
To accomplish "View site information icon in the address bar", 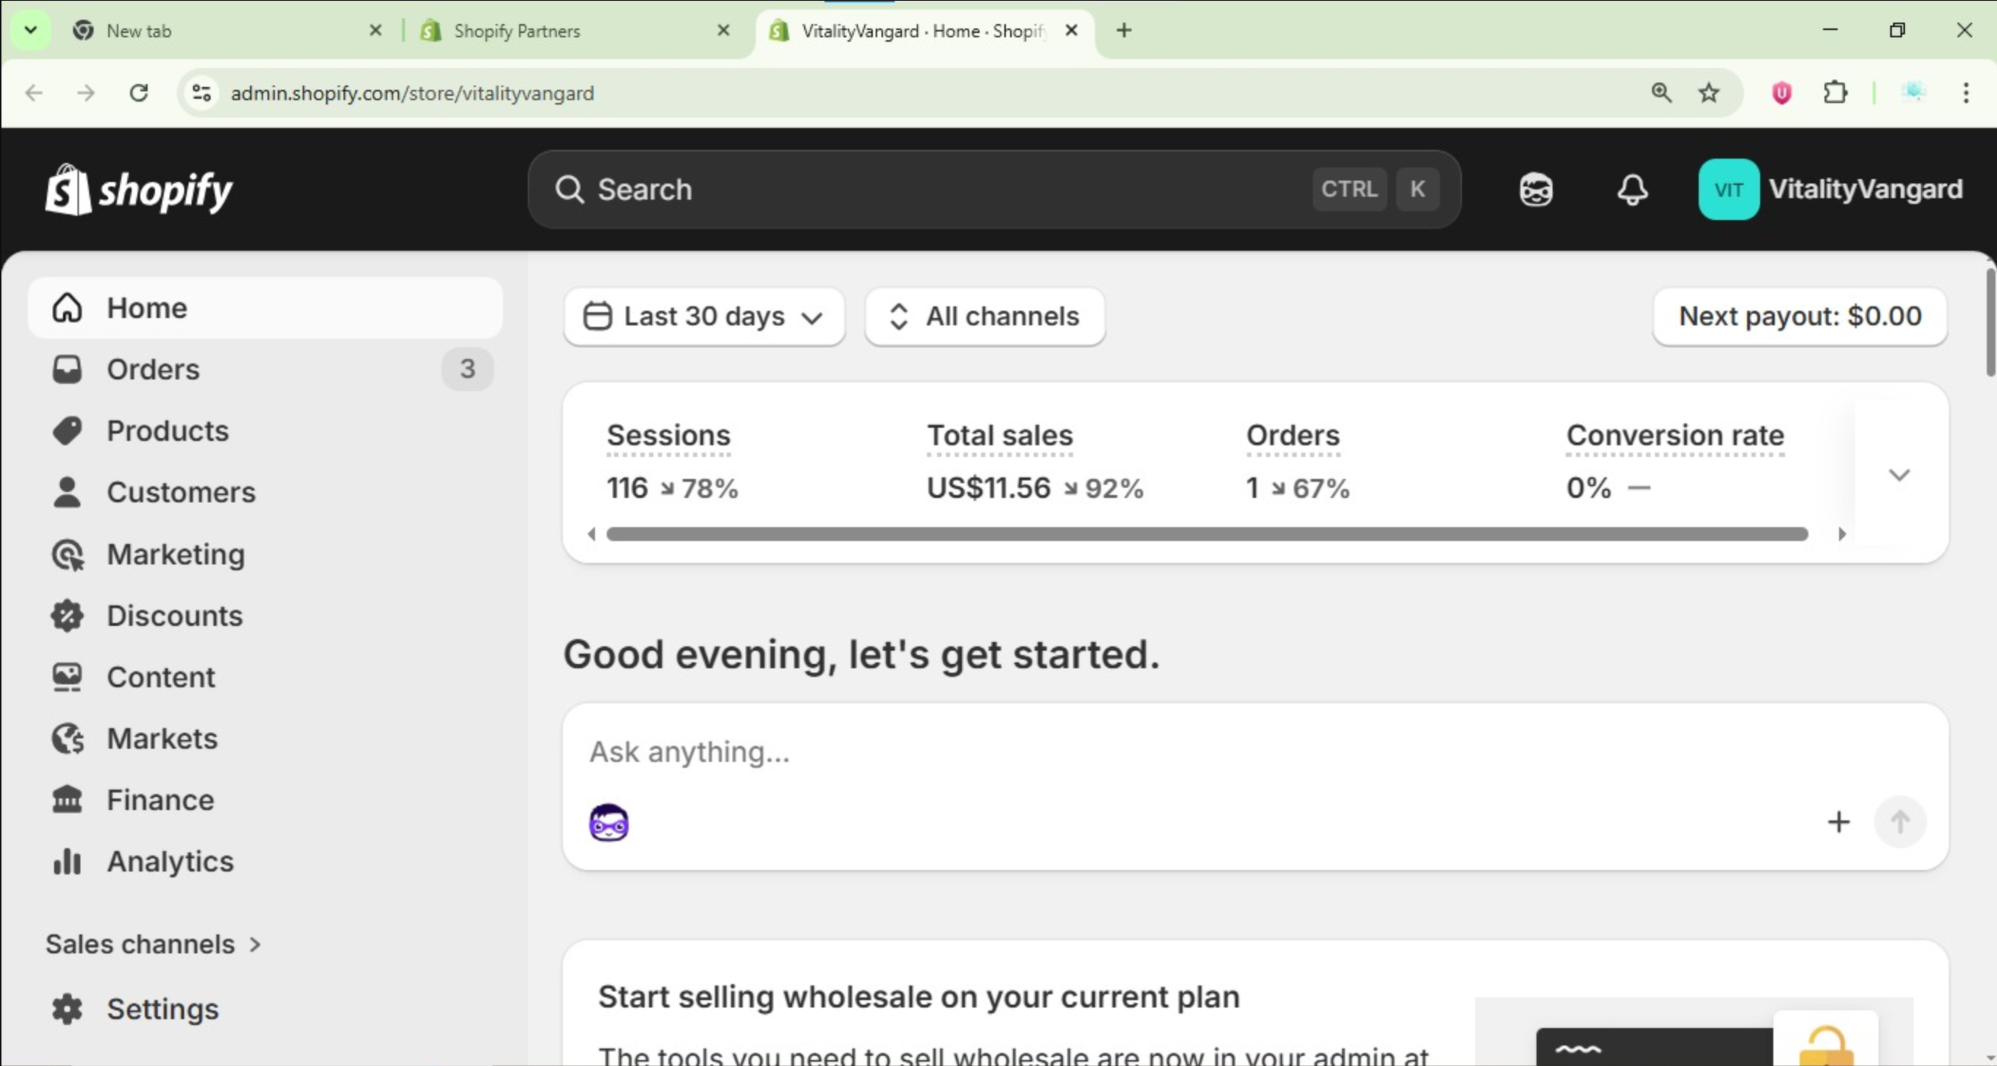I will pos(202,93).
